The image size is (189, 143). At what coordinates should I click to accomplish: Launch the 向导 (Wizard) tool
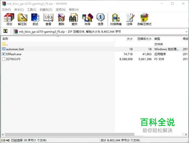click(88, 19)
